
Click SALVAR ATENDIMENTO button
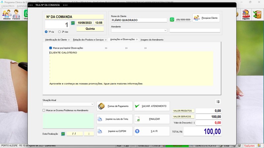(x=152, y=106)
